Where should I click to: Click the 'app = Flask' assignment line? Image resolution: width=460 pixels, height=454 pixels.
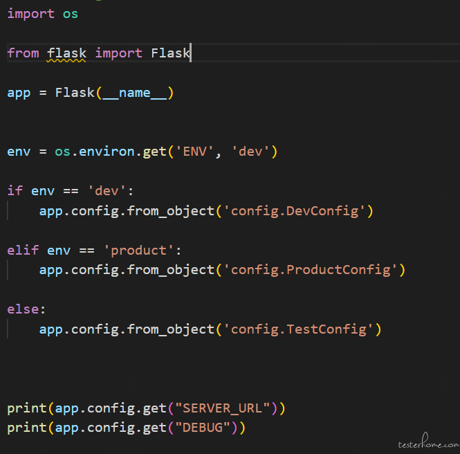point(91,93)
